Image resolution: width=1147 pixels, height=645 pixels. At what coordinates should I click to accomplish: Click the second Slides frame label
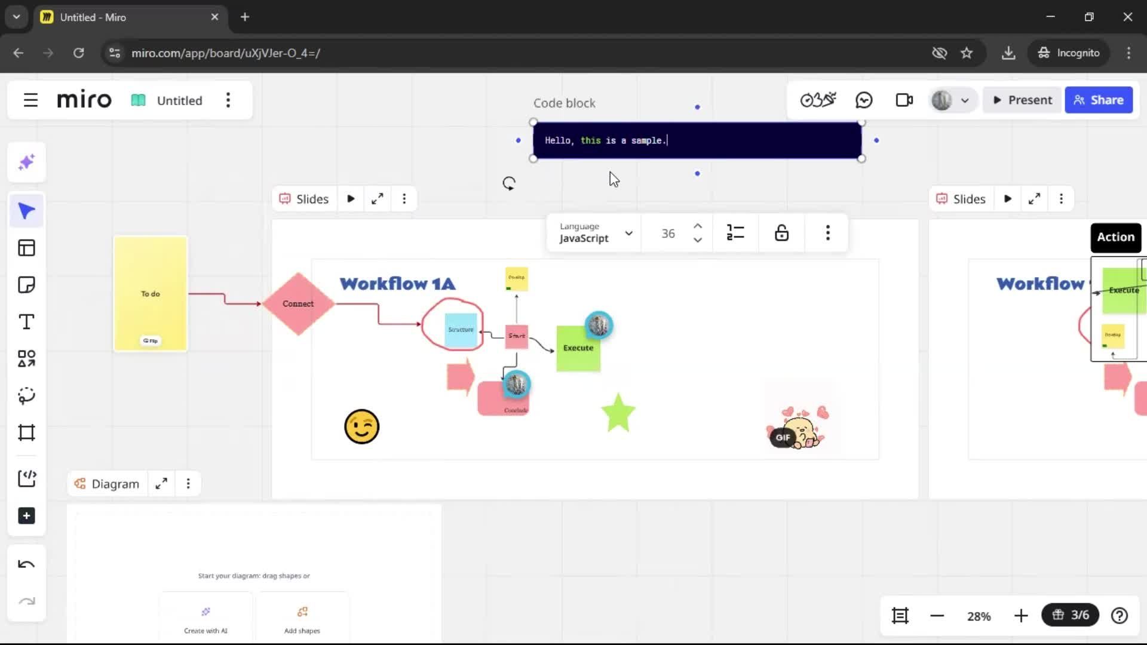(961, 199)
